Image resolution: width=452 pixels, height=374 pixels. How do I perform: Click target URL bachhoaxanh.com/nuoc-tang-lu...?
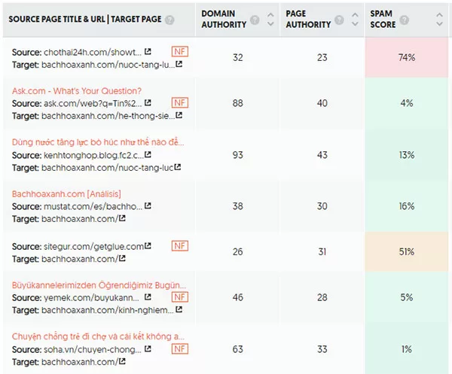(x=108, y=65)
